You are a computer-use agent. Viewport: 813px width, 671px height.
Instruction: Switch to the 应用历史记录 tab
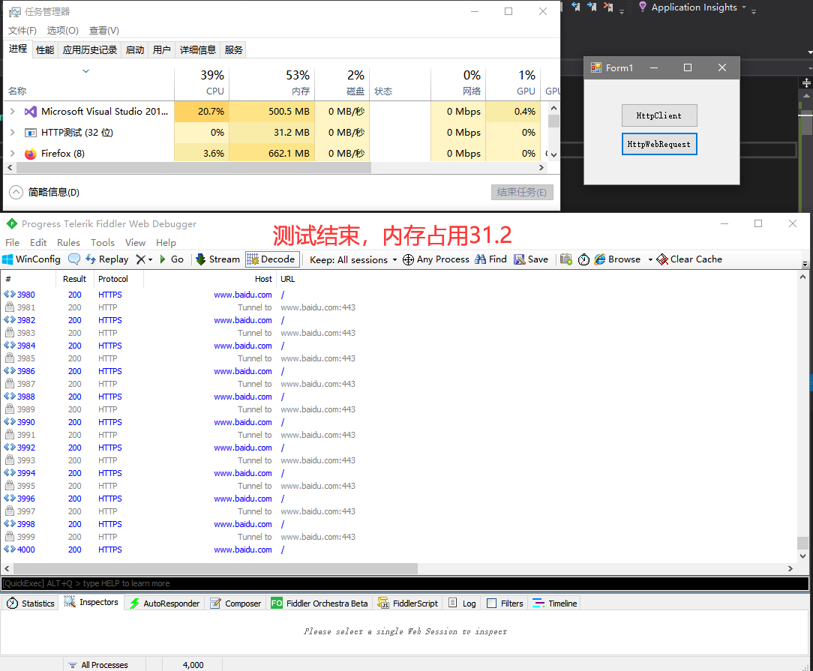[x=90, y=49]
